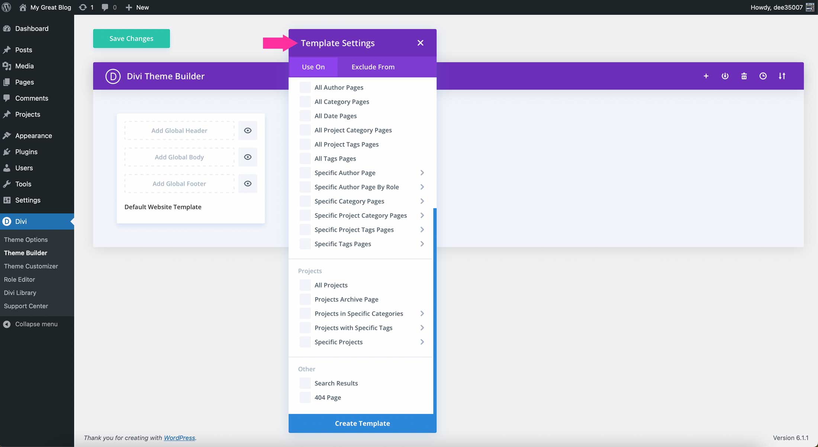This screenshot has height=447, width=818.
Task: Open Theme Customizer in Divi submenu
Action: 31,266
